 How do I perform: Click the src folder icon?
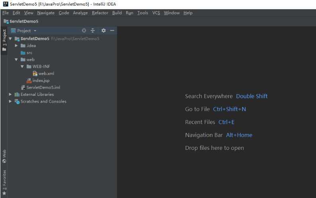click(23, 53)
